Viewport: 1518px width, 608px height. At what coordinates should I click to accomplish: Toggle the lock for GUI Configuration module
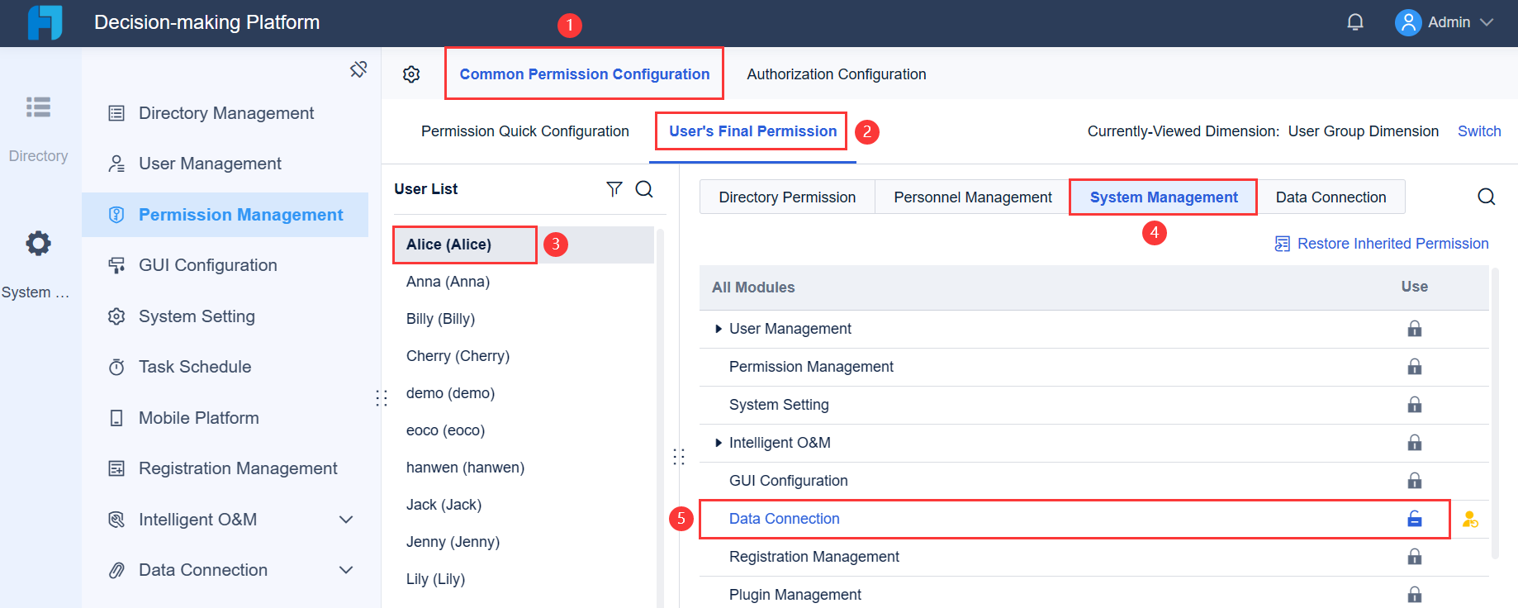pyautogui.click(x=1414, y=481)
